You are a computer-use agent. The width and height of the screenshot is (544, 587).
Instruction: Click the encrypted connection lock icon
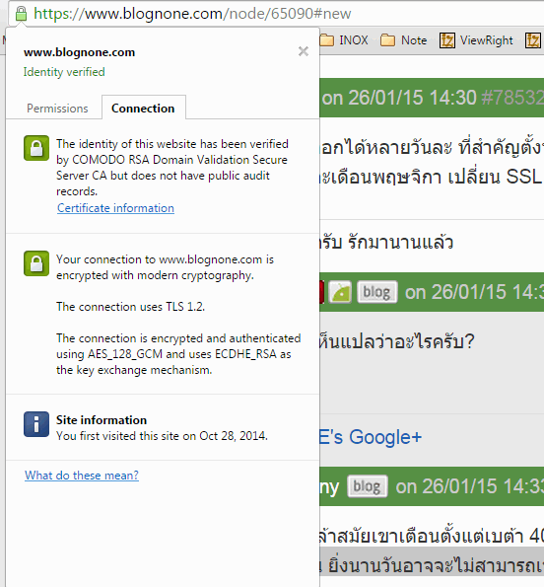[36, 263]
